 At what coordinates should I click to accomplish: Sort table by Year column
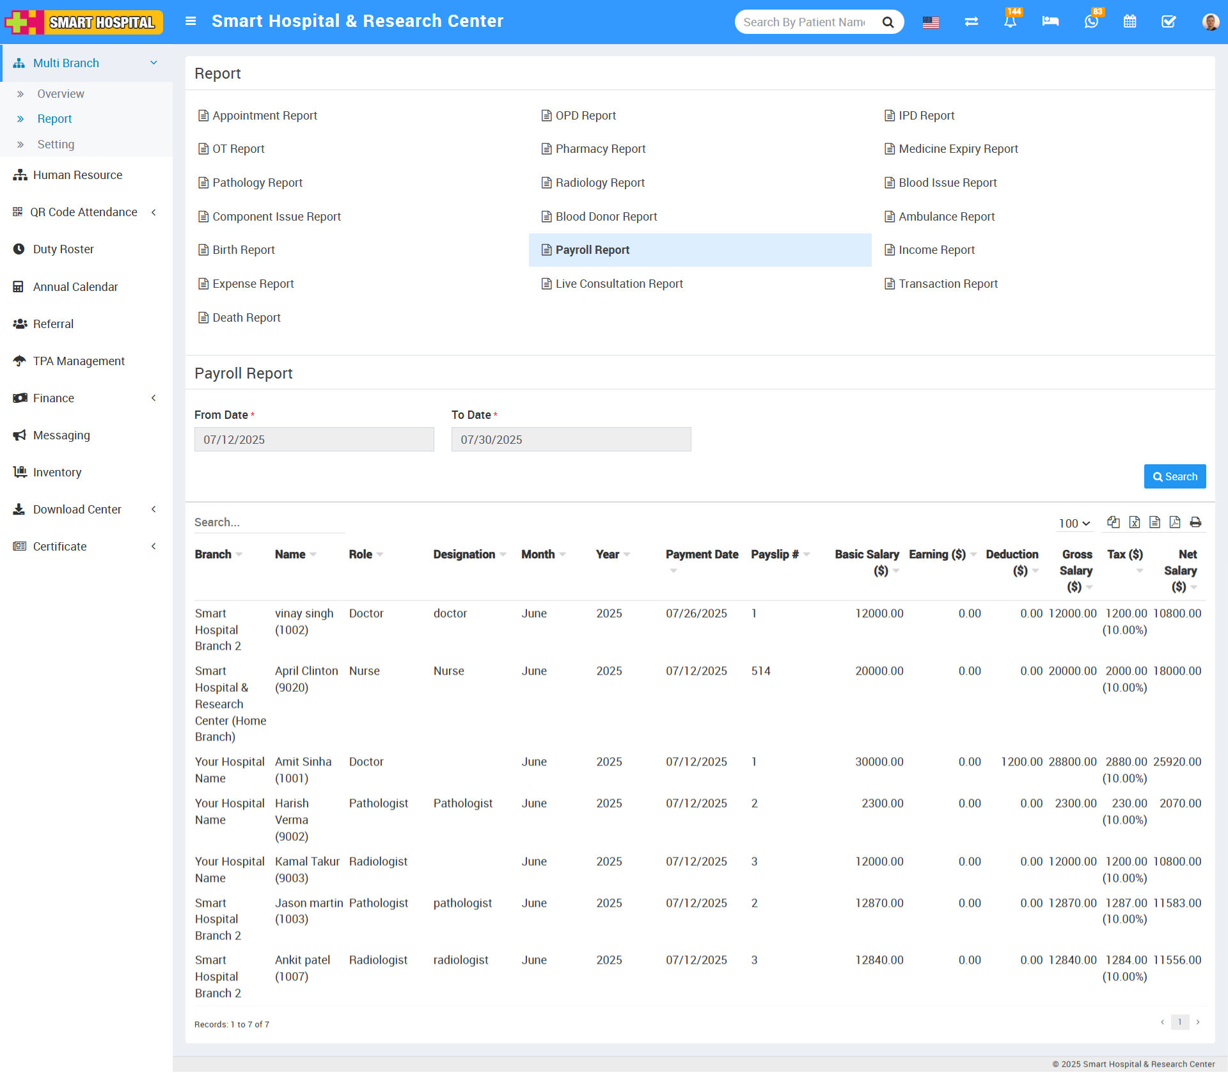tap(613, 554)
